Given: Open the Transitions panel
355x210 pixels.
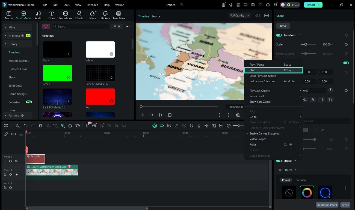Looking at the screenshot, I should 65,15.
